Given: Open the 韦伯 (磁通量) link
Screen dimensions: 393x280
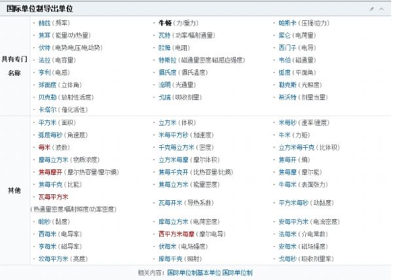Looking at the screenshot, I should [x=284, y=60].
